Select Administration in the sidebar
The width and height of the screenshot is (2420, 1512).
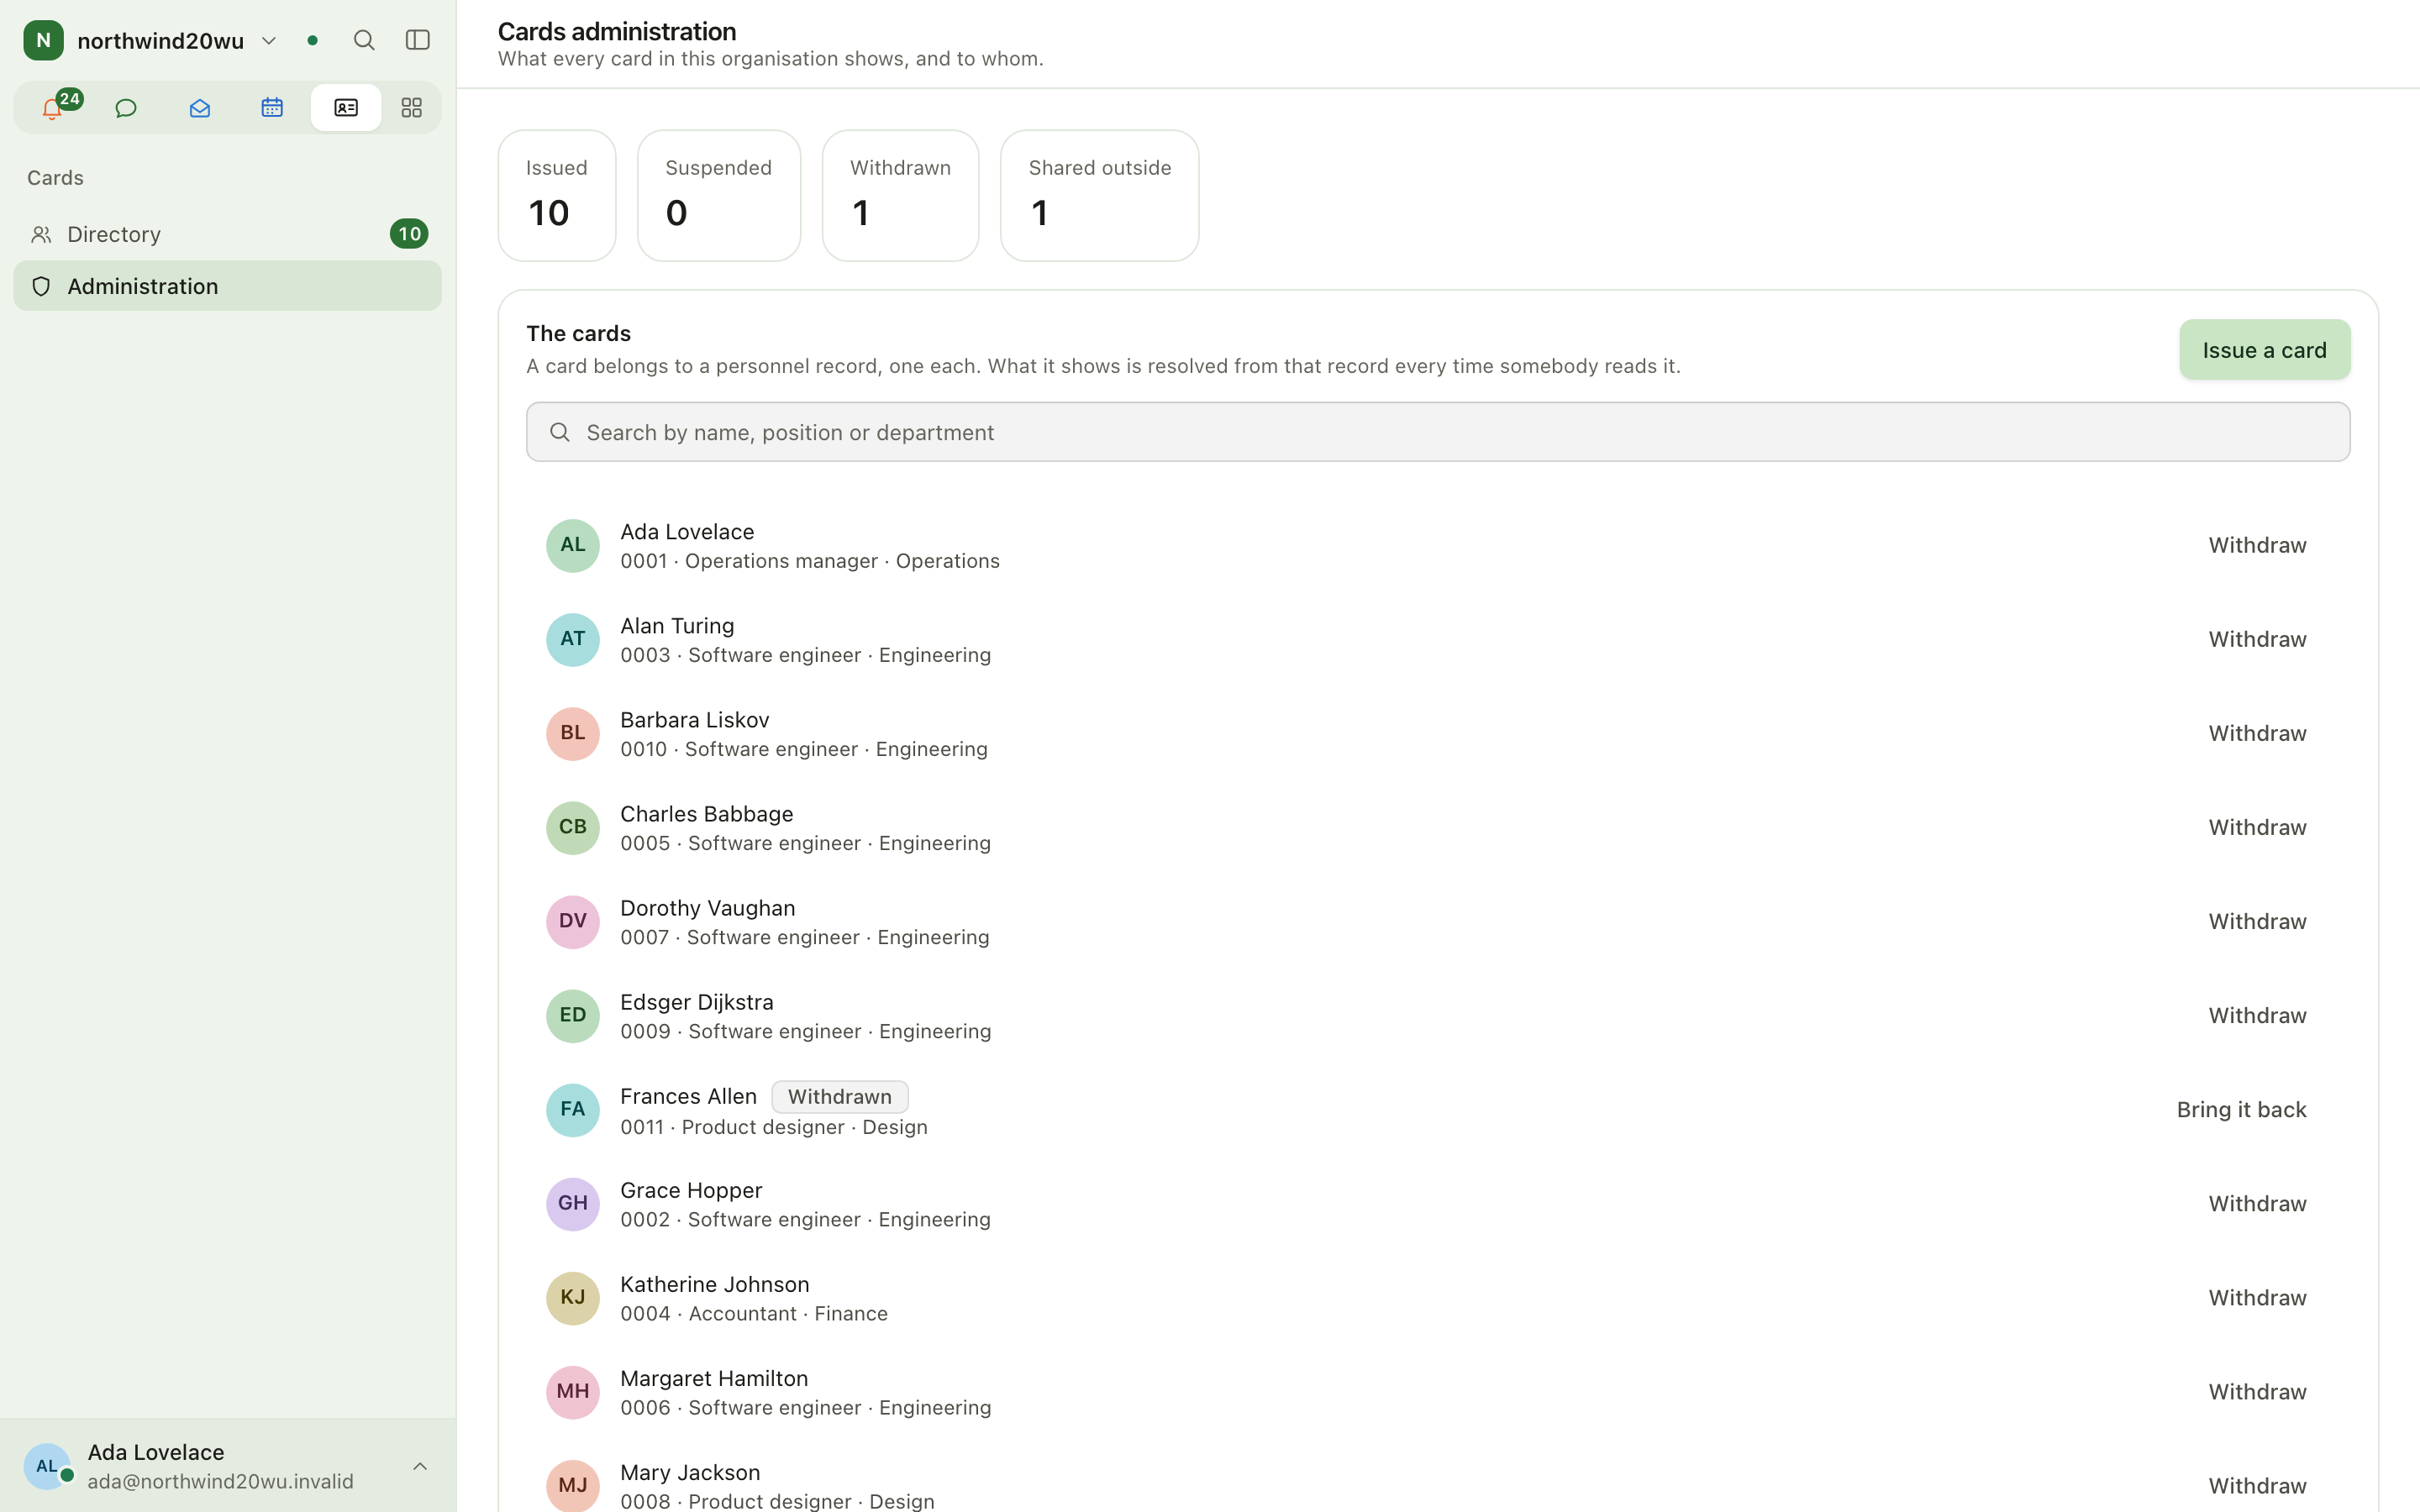click(x=228, y=286)
